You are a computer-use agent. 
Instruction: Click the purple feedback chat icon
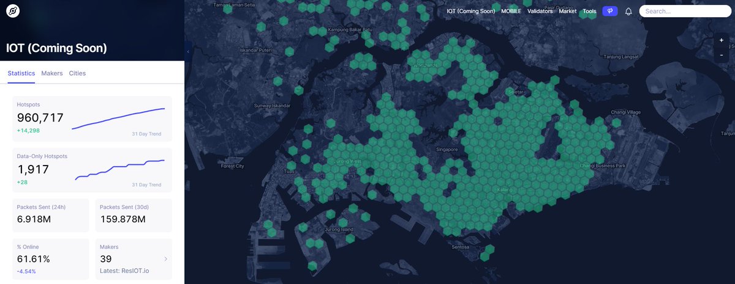609,11
